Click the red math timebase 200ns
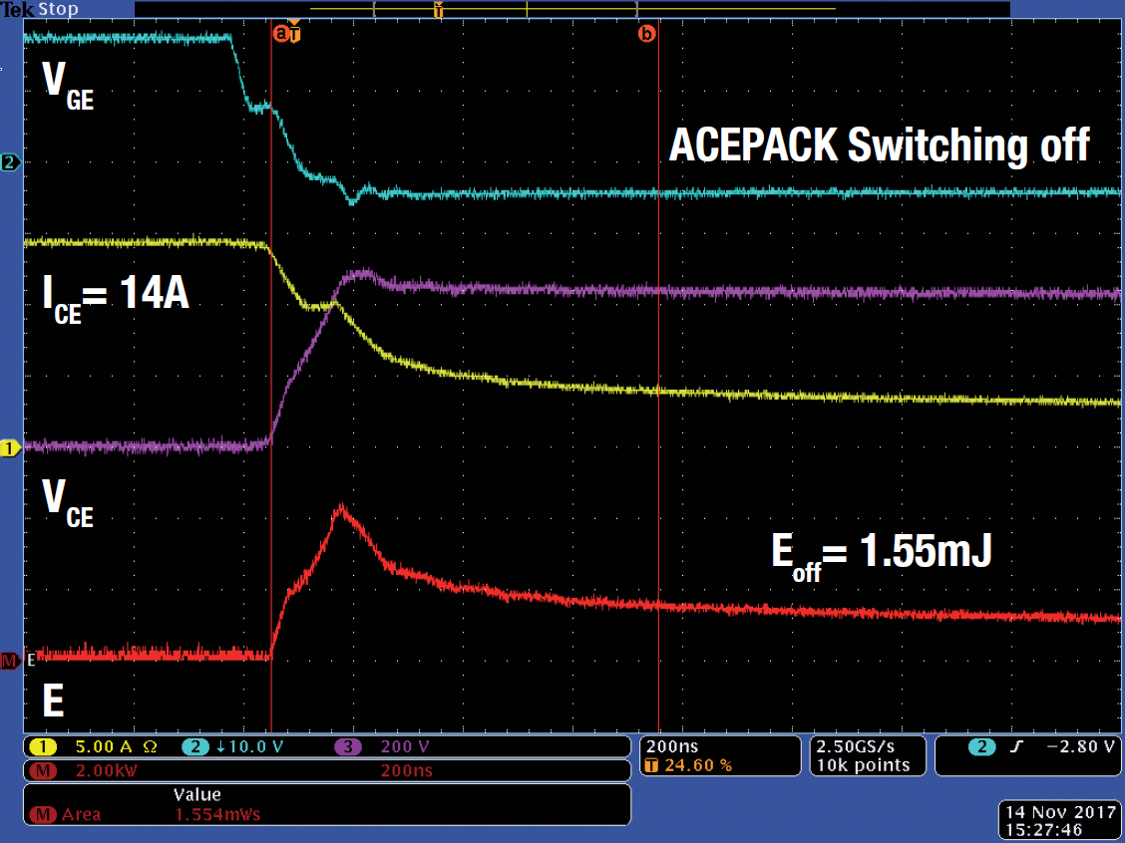The image size is (1125, 843). click(x=406, y=770)
